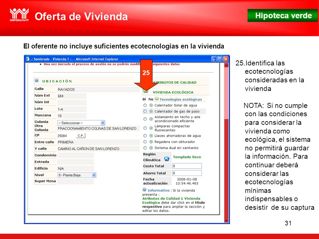Screen dimensions: 319x239
Task: Click the Informativo help icon
Action: [x=144, y=190]
